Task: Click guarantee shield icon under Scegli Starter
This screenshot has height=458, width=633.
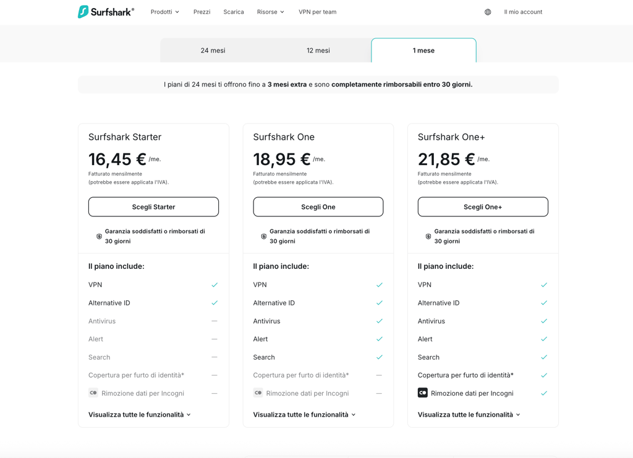Action: 99,237
